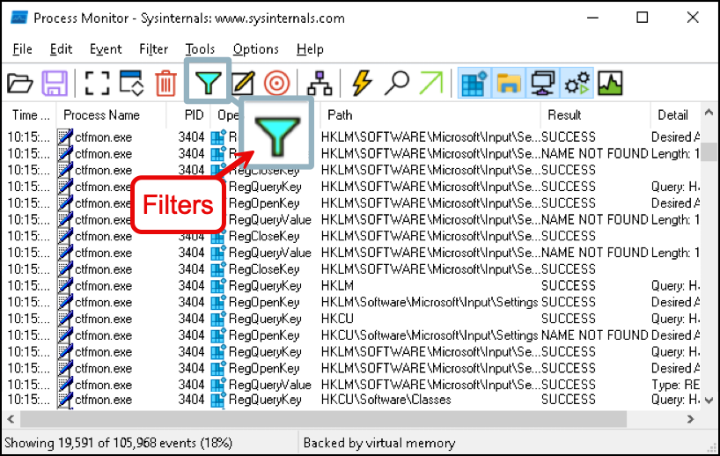This screenshot has width=720, height=456.
Task: Click the Process Monitor title bar app icon
Action: click(19, 18)
